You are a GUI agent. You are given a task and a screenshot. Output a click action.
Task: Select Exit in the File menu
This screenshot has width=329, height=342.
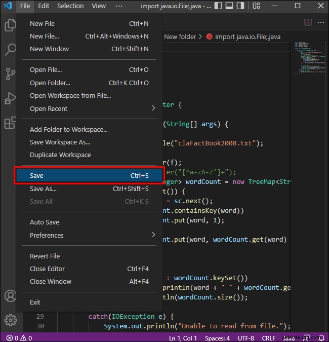point(89,302)
